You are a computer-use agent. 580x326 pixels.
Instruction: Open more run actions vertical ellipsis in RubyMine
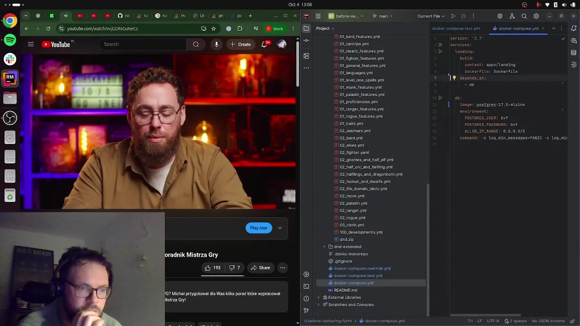(x=474, y=16)
